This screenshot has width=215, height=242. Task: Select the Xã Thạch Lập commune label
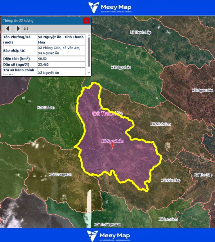[x=140, y=32]
